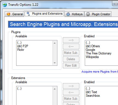Select Wikipedia in Enabled plugins

[x=92, y=57]
